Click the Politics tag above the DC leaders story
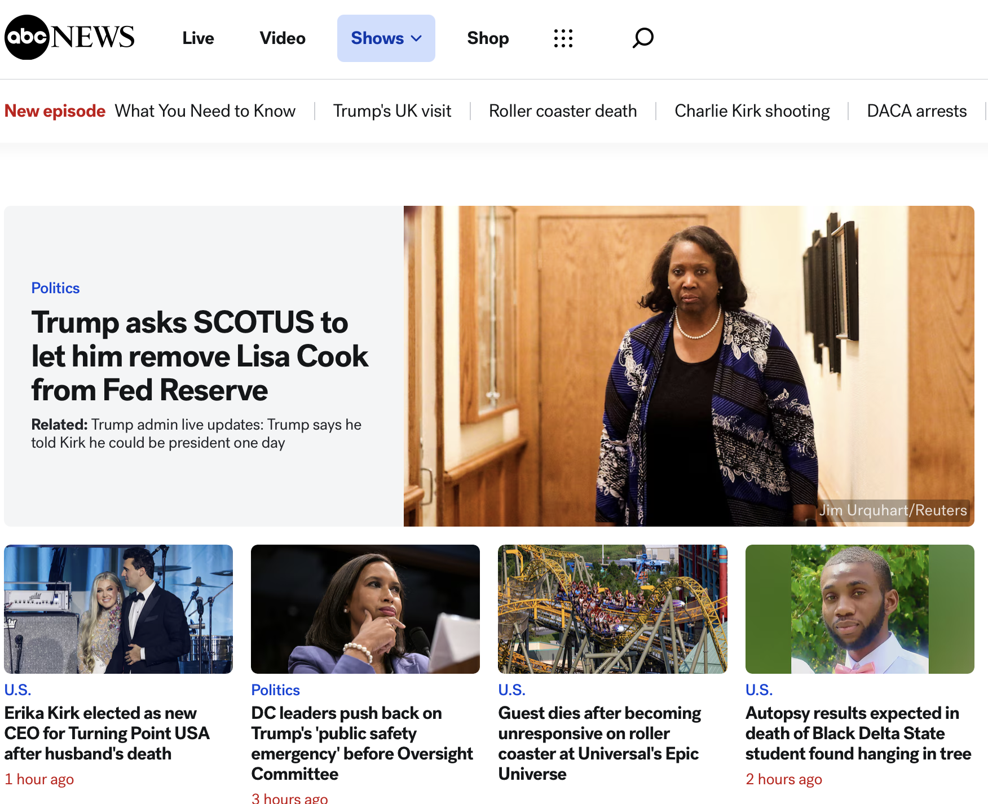This screenshot has height=804, width=988. pyautogui.click(x=275, y=690)
